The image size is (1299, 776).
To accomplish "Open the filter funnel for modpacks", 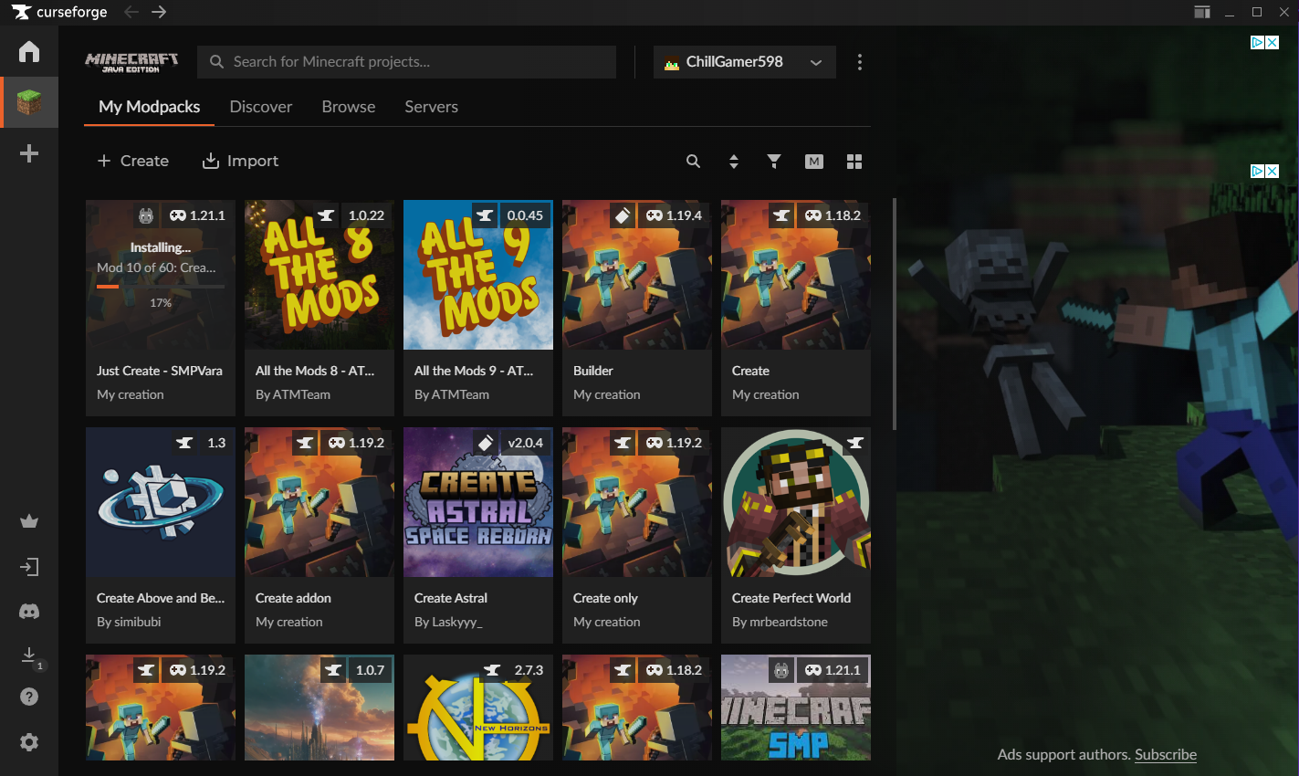I will [774, 162].
